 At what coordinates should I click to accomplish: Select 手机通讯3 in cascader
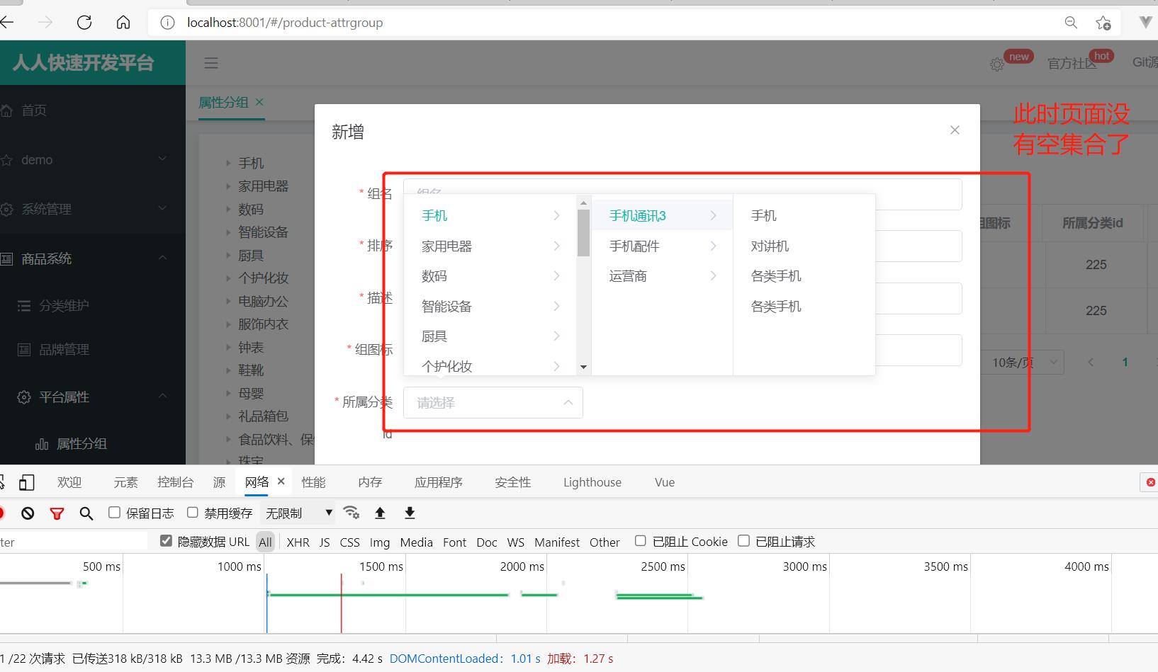point(663,216)
